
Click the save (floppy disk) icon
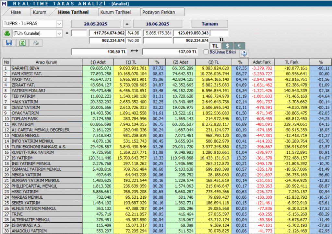(x=9, y=42)
